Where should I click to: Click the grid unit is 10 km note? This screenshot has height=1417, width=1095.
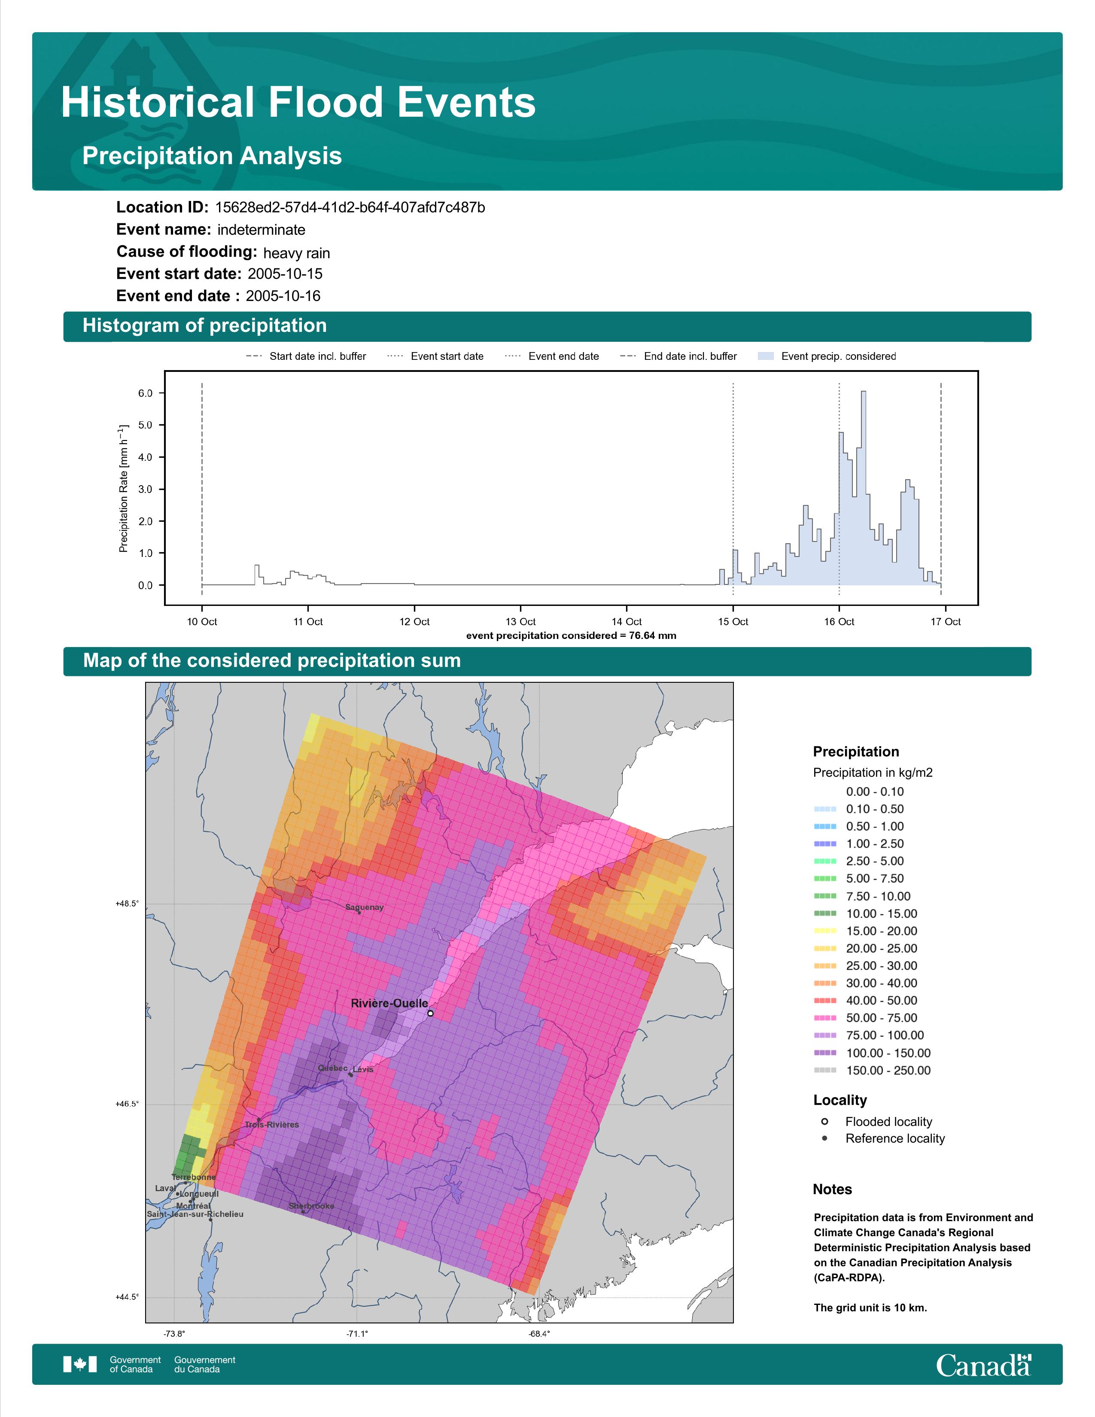870,1308
